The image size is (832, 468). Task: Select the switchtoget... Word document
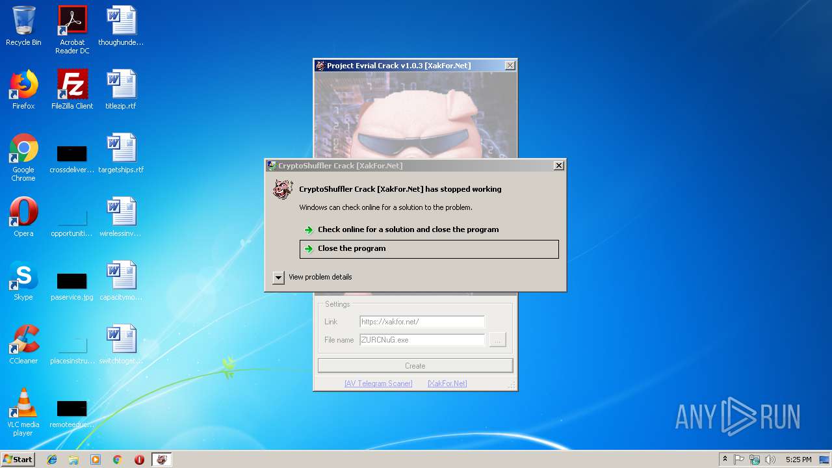[x=121, y=344]
